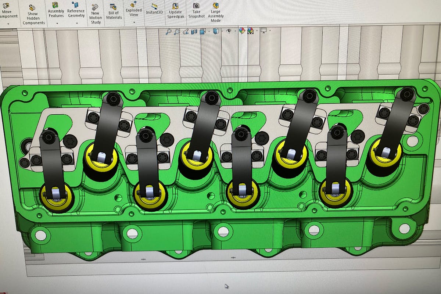Toggle Hide/Show Items eye icon
Screen dimensions: 441x294
click(229, 31)
